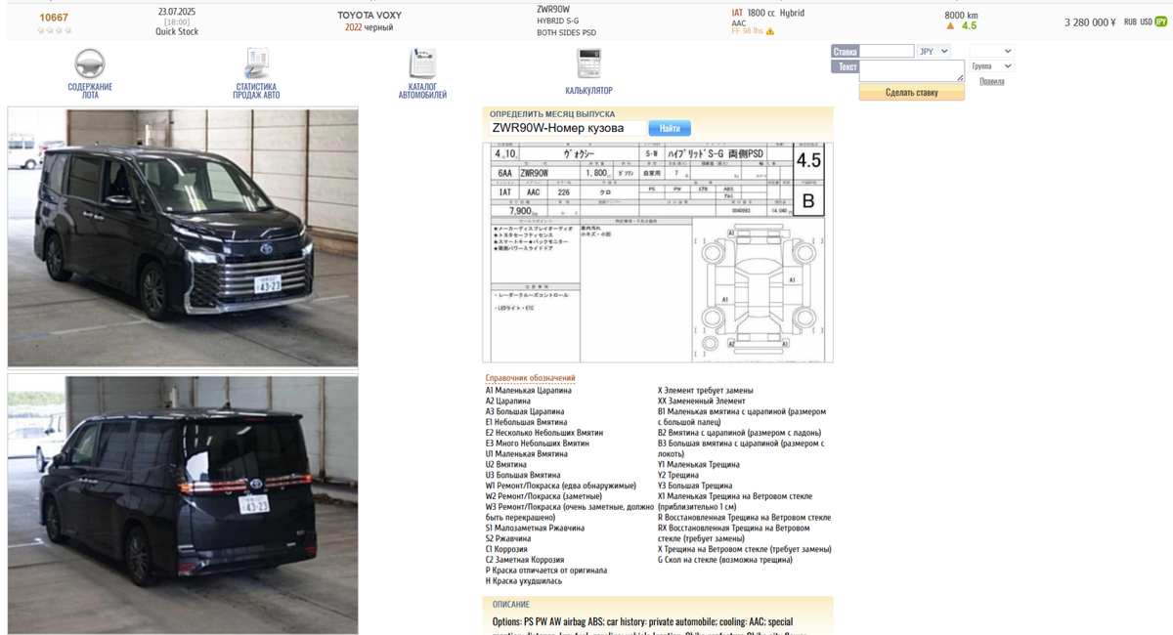
Task: Open the empty dropdown above Группа
Action: (x=991, y=51)
